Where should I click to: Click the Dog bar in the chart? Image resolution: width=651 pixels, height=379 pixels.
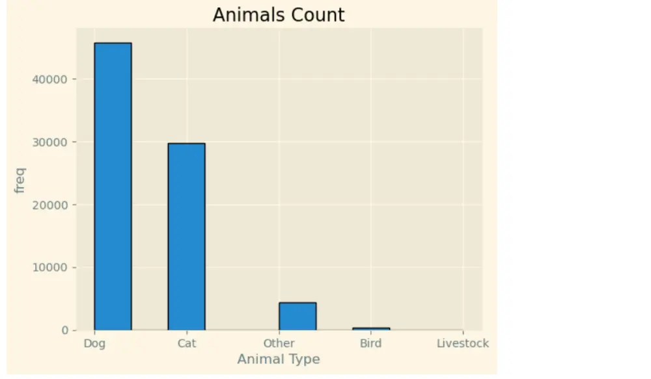(x=113, y=186)
